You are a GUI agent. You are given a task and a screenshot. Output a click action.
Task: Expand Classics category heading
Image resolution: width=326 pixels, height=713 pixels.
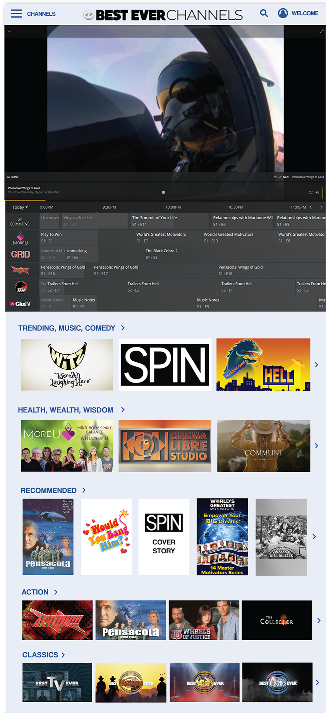point(43,655)
